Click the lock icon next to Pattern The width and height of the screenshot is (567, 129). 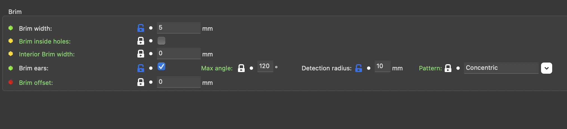pos(448,68)
